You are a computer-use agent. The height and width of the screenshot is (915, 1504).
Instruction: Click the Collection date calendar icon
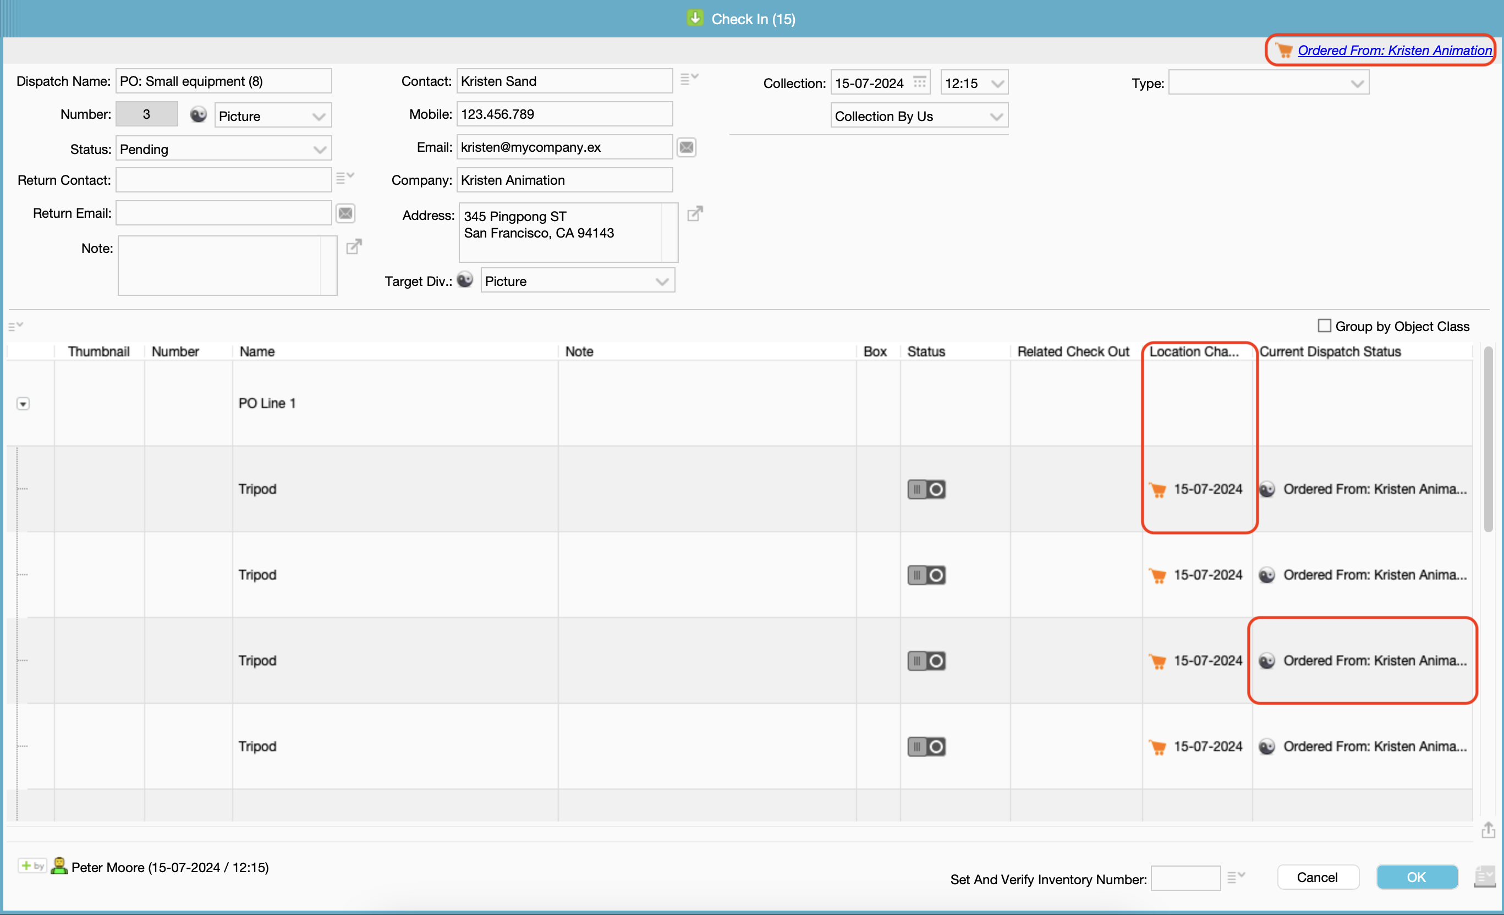(919, 82)
